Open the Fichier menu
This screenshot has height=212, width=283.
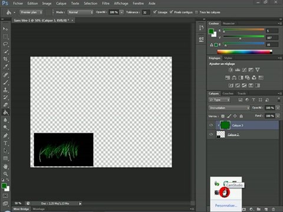pyautogui.click(x=18, y=4)
